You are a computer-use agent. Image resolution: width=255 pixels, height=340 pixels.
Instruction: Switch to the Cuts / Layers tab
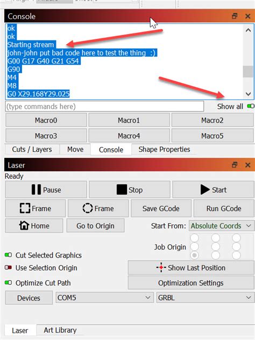[32, 149]
